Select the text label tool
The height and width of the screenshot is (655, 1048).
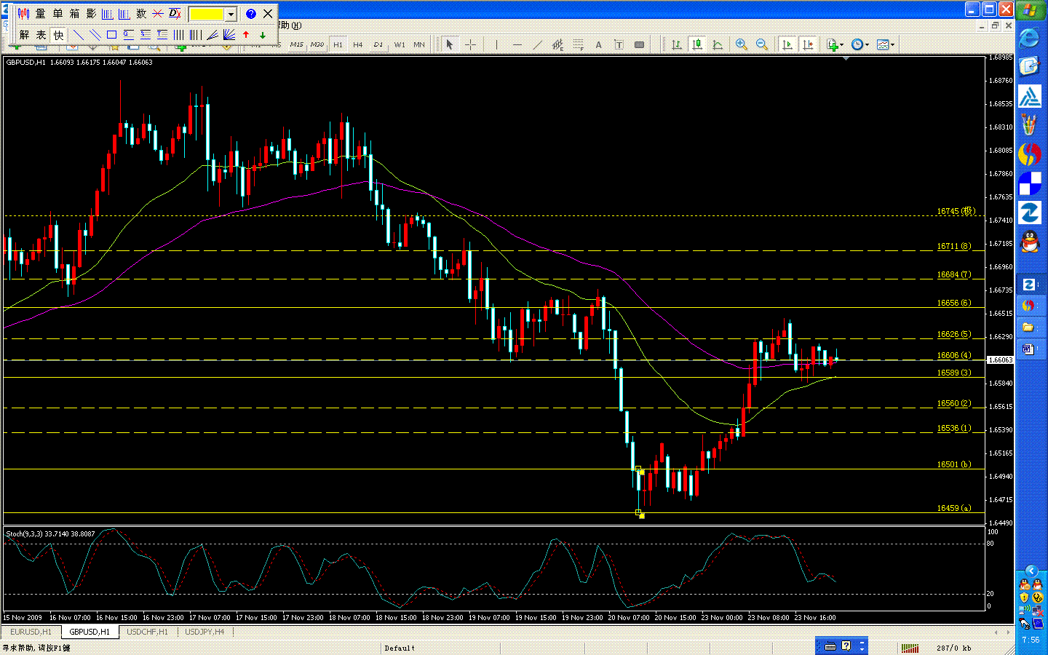619,45
